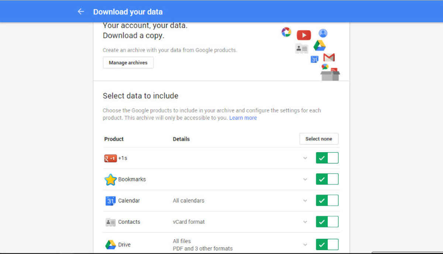Click the Contacts card icon in the list
The height and width of the screenshot is (254, 443).
pos(110,222)
